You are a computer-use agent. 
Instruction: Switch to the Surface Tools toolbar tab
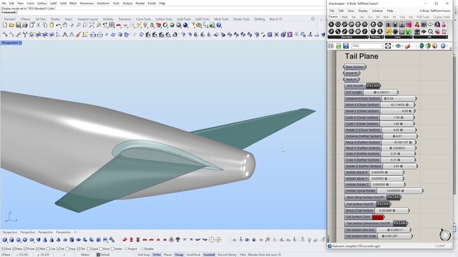point(164,19)
